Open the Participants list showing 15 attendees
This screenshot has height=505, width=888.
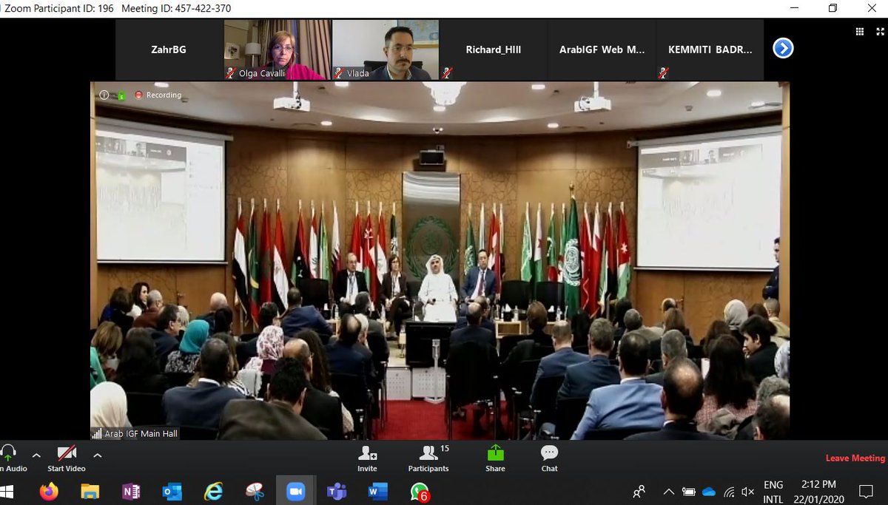click(428, 455)
